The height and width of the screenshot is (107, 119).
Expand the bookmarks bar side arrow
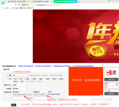click(x=2, y=8)
